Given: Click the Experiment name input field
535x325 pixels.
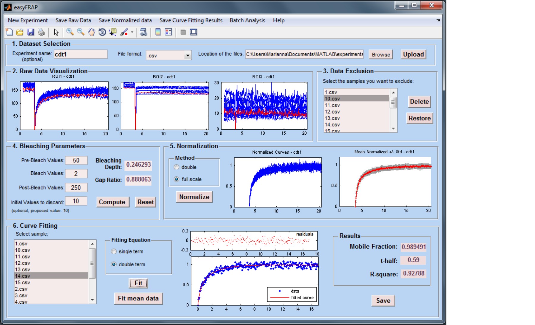Looking at the screenshot, I should click(81, 54).
